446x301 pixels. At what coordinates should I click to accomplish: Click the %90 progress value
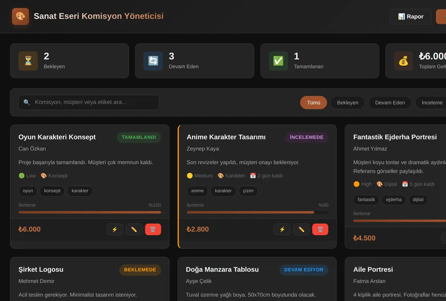tap(323, 205)
